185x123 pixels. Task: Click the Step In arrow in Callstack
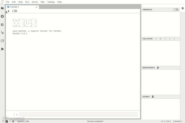[170, 39]
